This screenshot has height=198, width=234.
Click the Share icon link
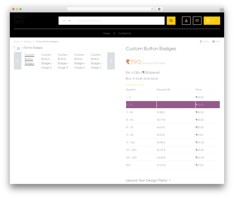pyautogui.click(x=204, y=41)
